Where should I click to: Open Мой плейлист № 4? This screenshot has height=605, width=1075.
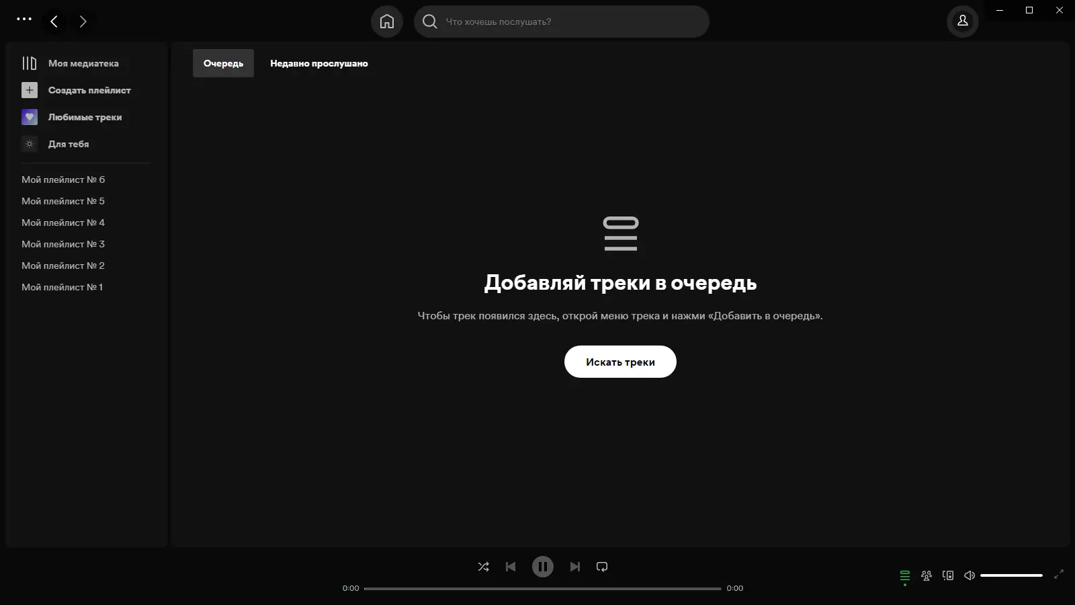point(63,223)
